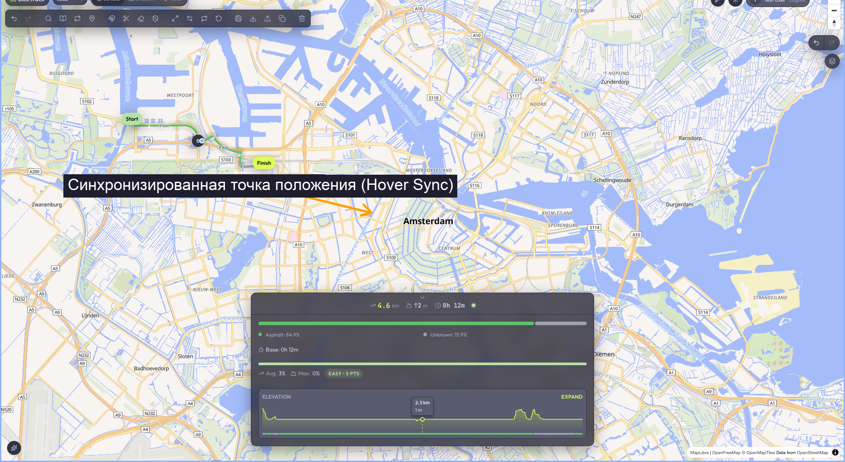Click the download route icon
This screenshot has width=845, height=462.
(253, 18)
